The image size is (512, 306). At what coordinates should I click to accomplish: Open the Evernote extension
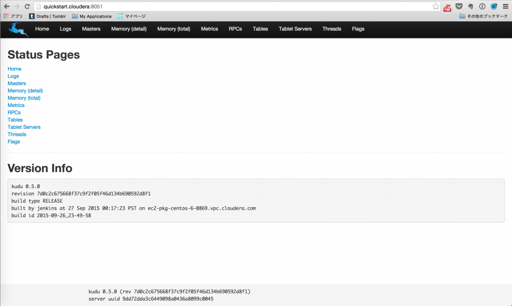pyautogui.click(x=470, y=6)
